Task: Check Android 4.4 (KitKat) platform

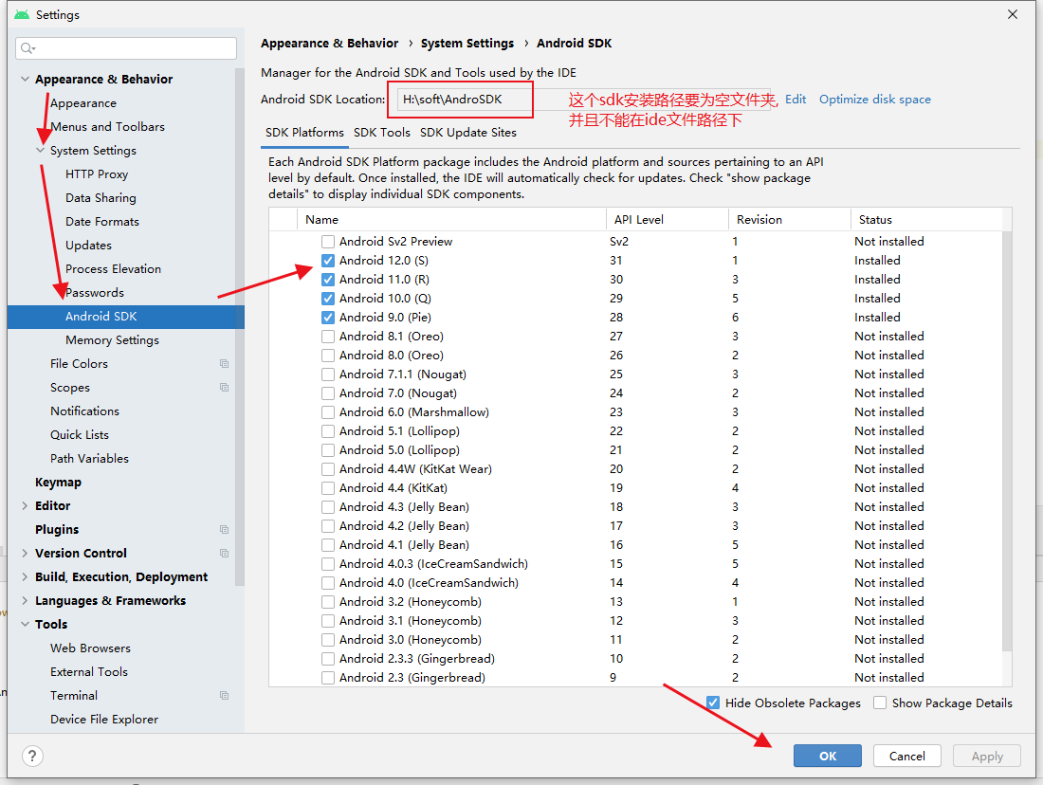Action: pos(328,488)
